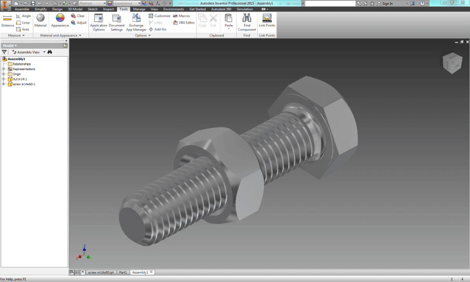Expand the Representations tree node

(4, 69)
